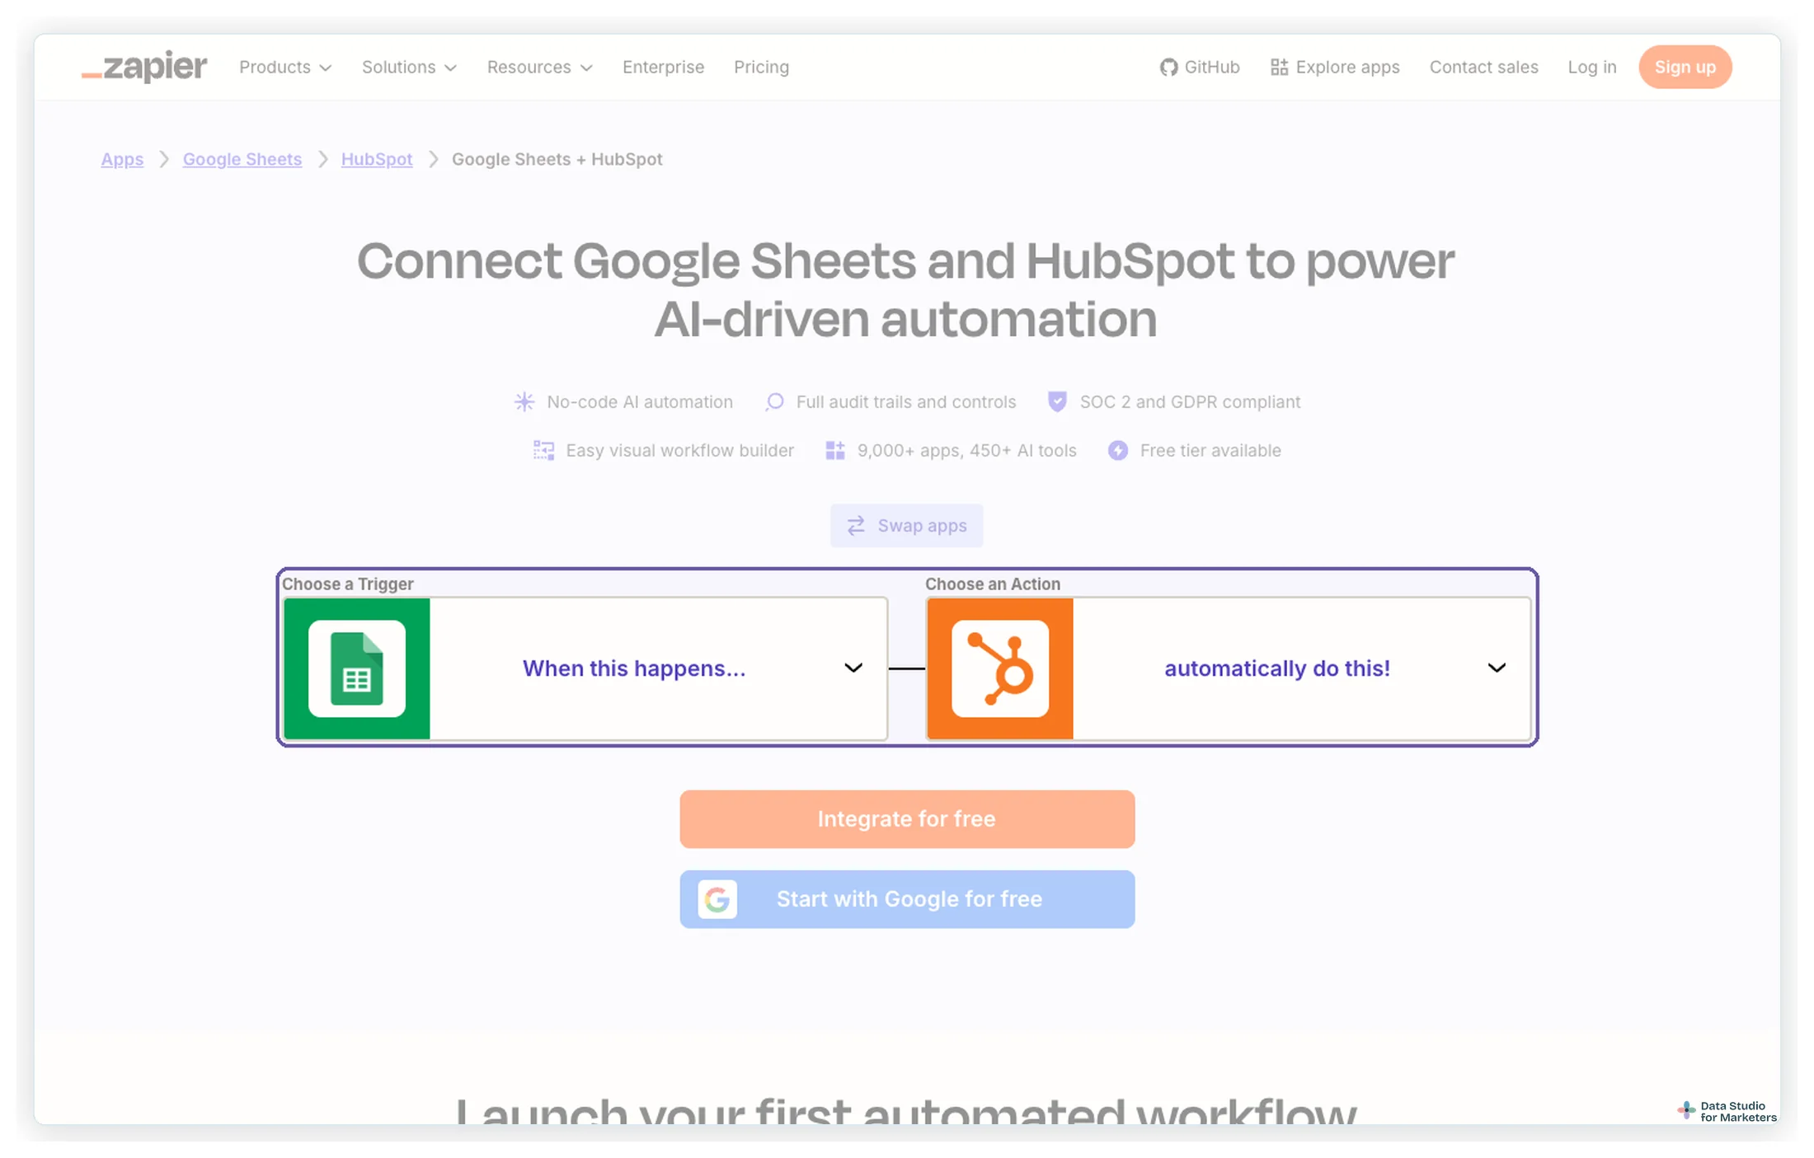Screen dimensions: 1814x1158
Task: Click the 'Choose an Action' label
Action: click(x=993, y=584)
